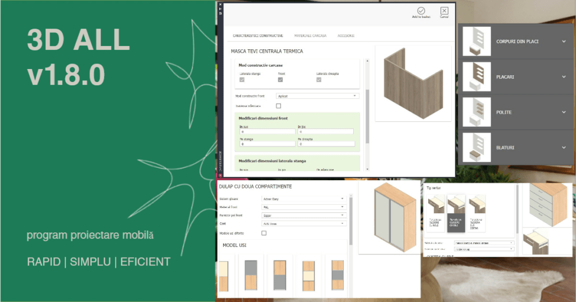Choose the wood-top grey-bottom door model
This screenshot has width=576, height=302.
(280, 275)
